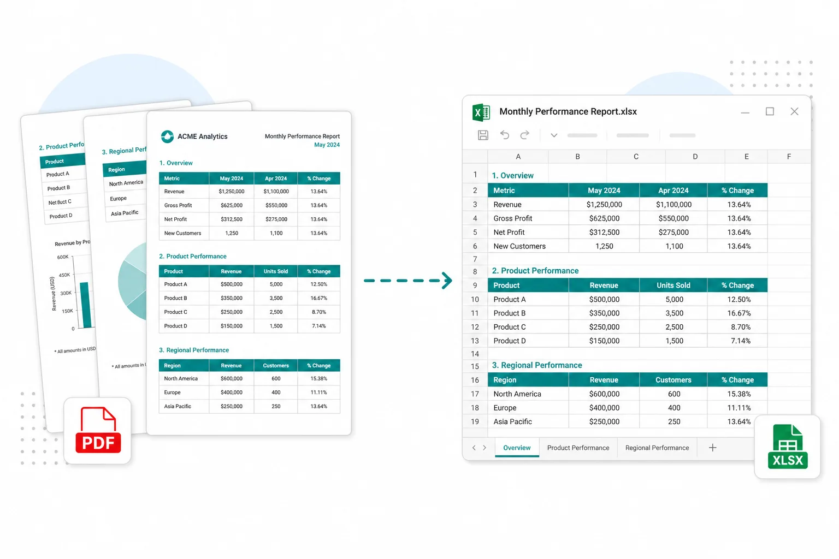Expand the quick access toolbar dropdown chevron

tap(554, 135)
